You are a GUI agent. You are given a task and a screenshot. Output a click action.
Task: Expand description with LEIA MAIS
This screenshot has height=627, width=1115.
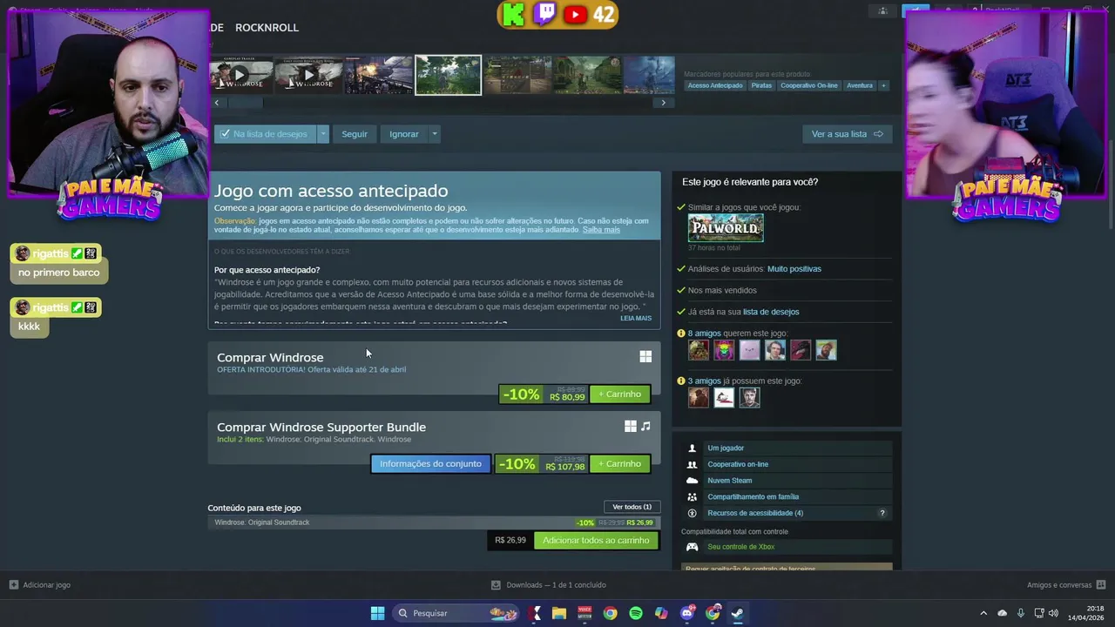coord(636,318)
